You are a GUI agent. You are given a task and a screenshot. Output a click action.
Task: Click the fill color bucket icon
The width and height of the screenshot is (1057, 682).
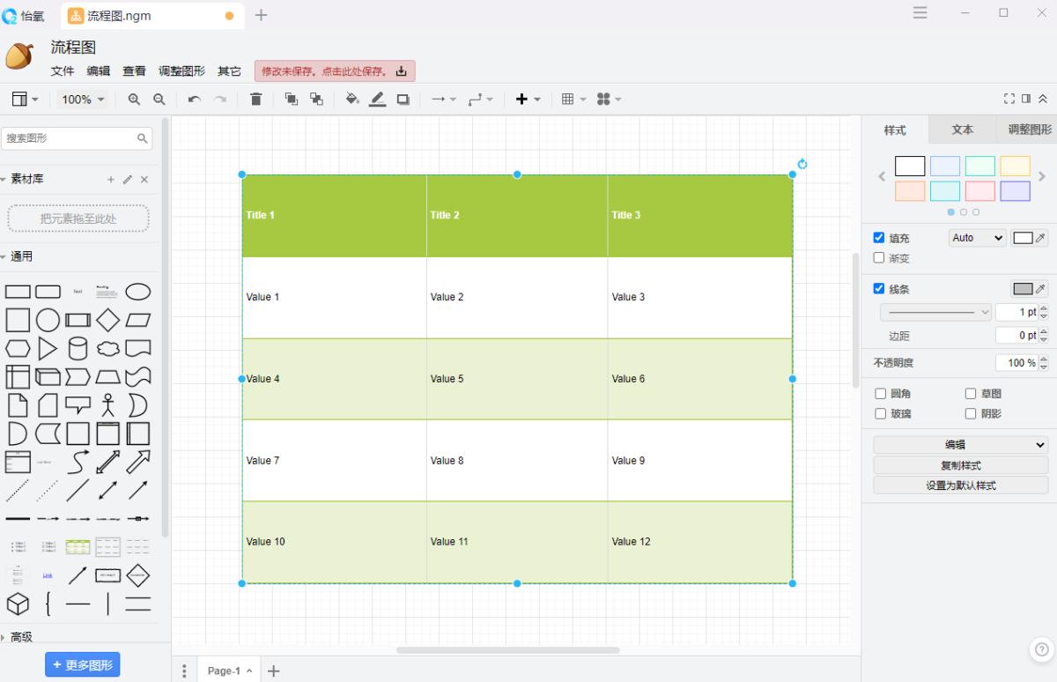pos(352,100)
